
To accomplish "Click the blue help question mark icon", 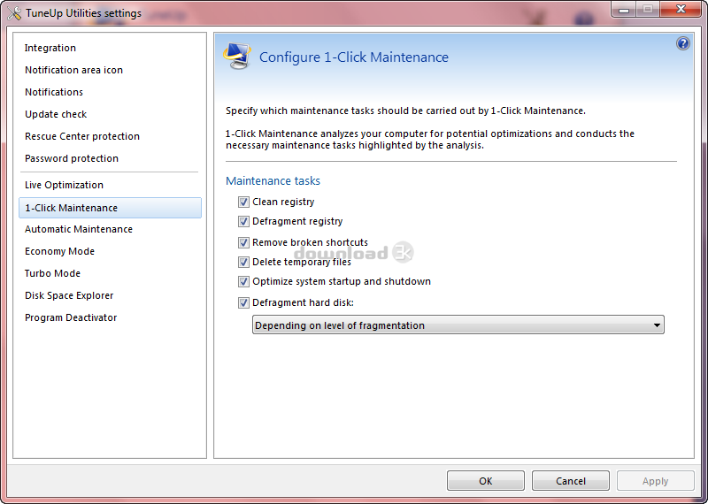I will click(682, 43).
